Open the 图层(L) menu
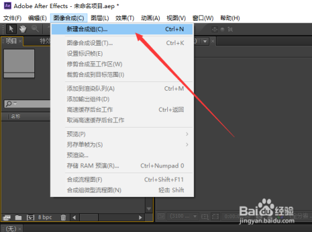The height and width of the screenshot is (232, 312). 100,18
